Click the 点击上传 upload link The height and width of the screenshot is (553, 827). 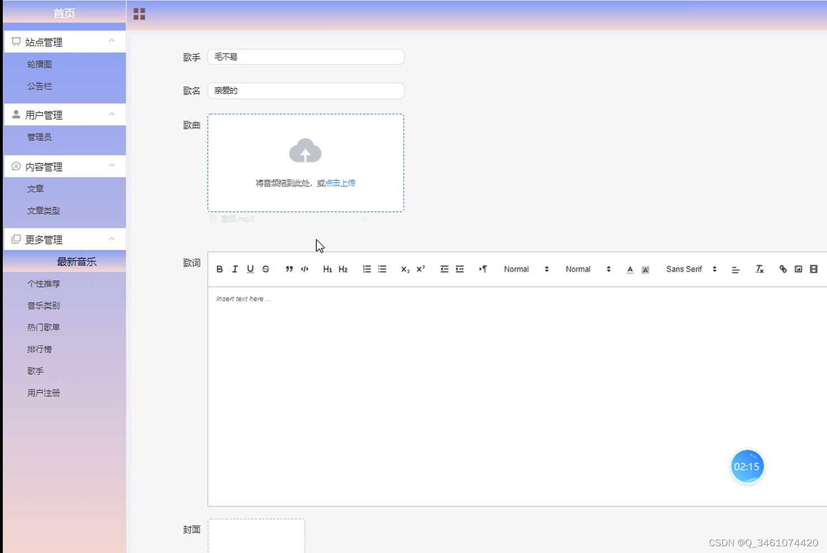click(340, 183)
